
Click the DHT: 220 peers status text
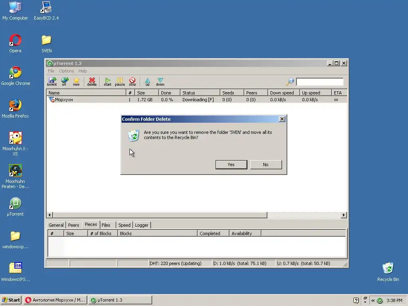[176, 263]
